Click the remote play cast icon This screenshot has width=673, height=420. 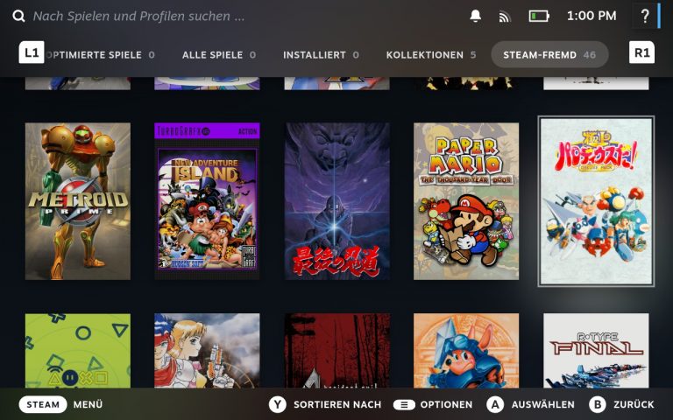tap(504, 16)
